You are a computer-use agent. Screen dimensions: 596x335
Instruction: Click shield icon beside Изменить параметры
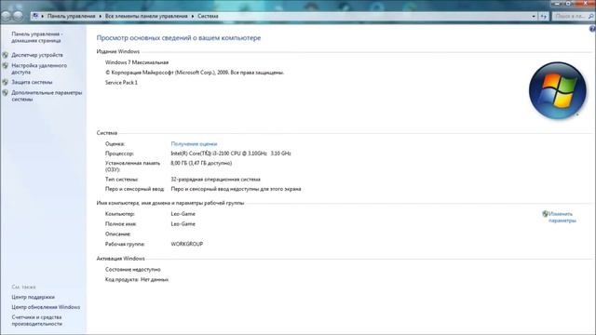[x=545, y=214]
